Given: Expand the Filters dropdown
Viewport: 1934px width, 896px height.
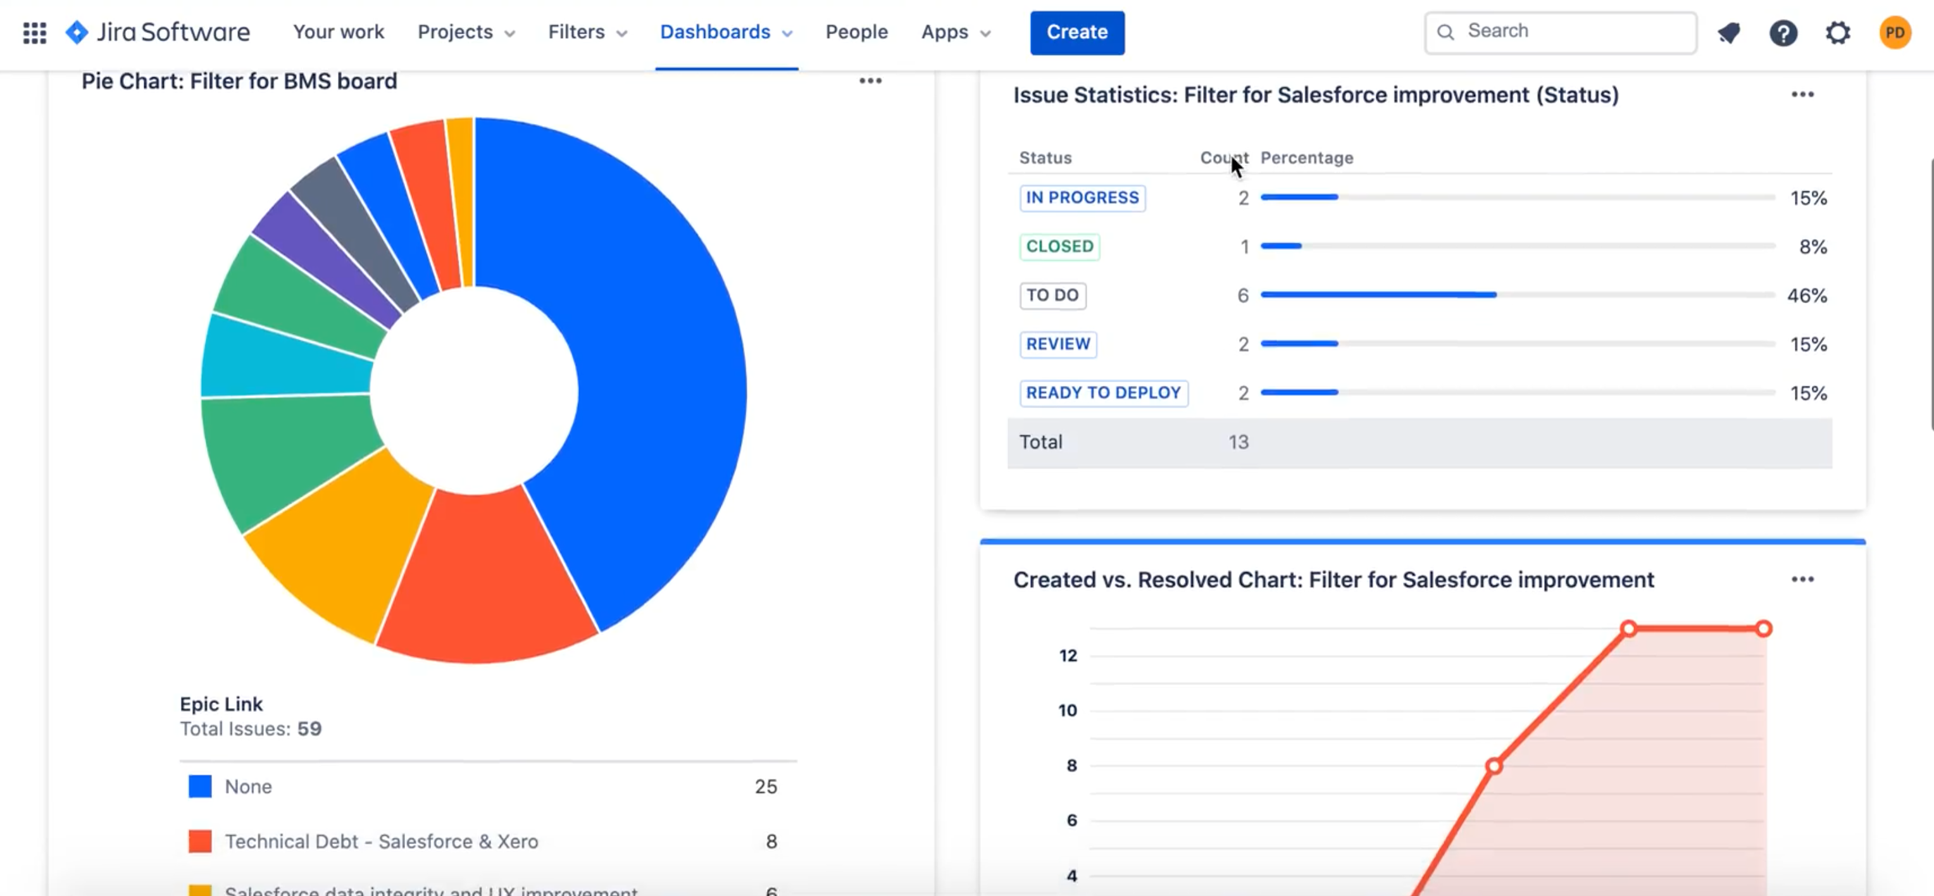Looking at the screenshot, I should [587, 32].
